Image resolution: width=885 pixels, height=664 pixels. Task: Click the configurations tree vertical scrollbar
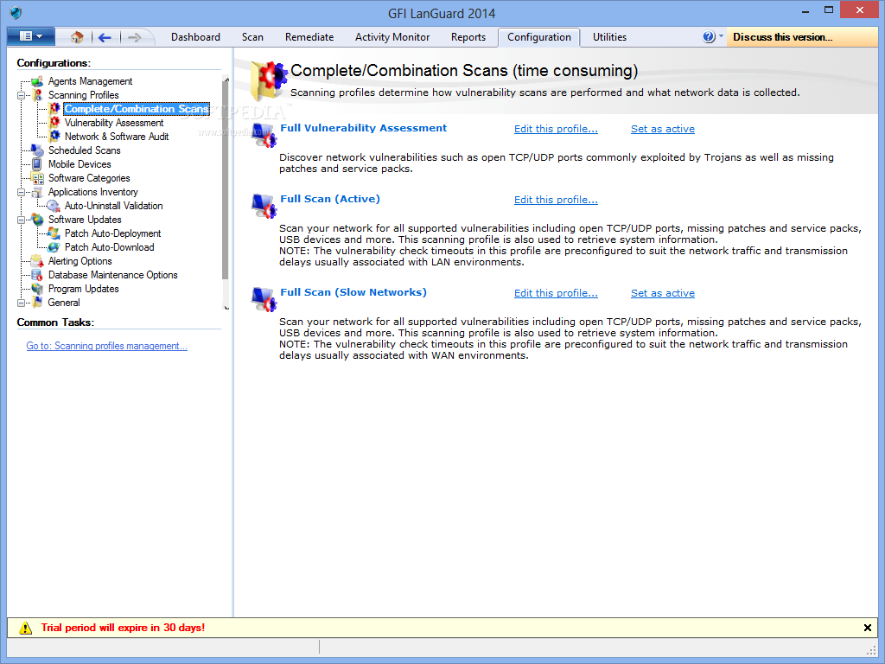(226, 181)
